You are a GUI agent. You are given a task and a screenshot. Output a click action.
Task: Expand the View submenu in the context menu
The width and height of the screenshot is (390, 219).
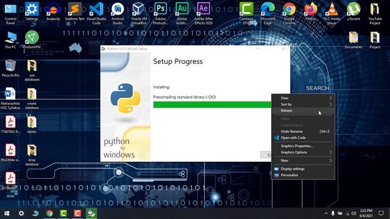(303, 98)
